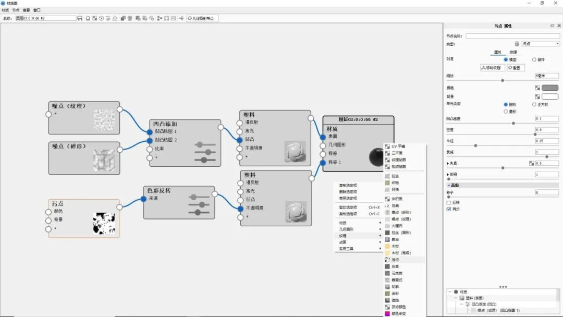Screen dimensions: 563x317
Task: Click the trash icon beside the 类型 dropdown
Action: point(516,44)
